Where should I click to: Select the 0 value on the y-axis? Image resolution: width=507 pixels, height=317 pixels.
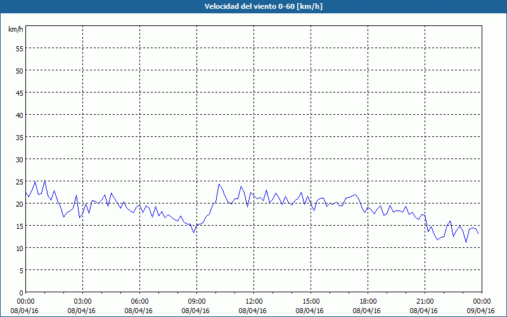(x=22, y=293)
